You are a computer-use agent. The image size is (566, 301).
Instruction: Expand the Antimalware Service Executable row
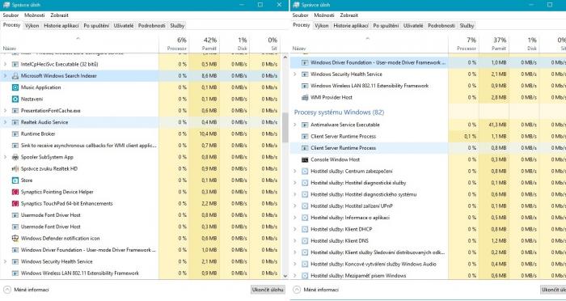pyautogui.click(x=295, y=125)
